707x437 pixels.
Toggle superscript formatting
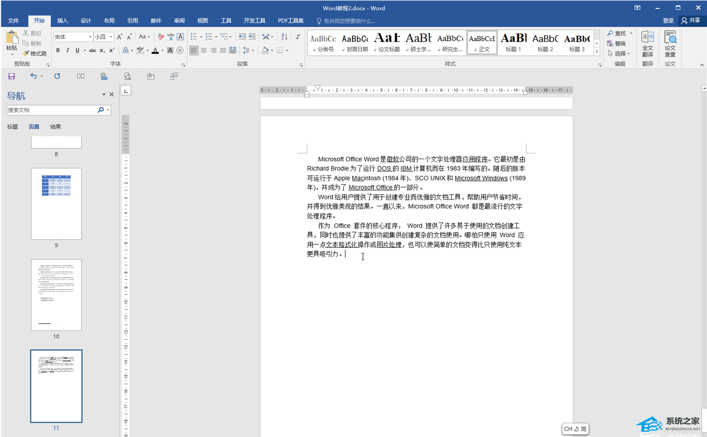112,51
